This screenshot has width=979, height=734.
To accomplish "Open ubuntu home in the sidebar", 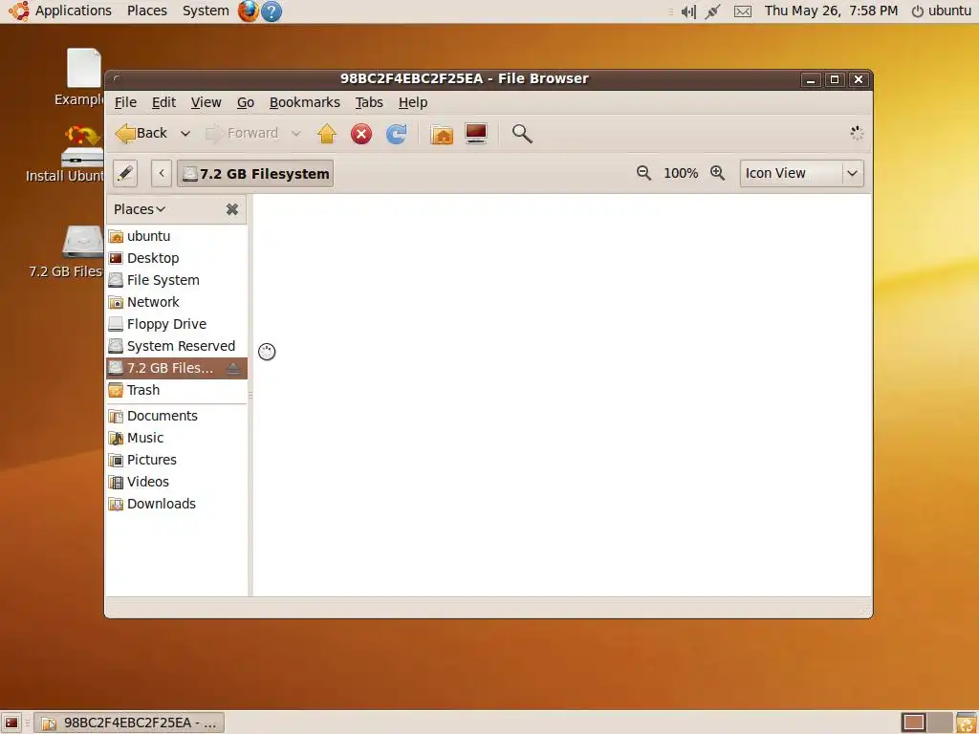I will (177, 236).
